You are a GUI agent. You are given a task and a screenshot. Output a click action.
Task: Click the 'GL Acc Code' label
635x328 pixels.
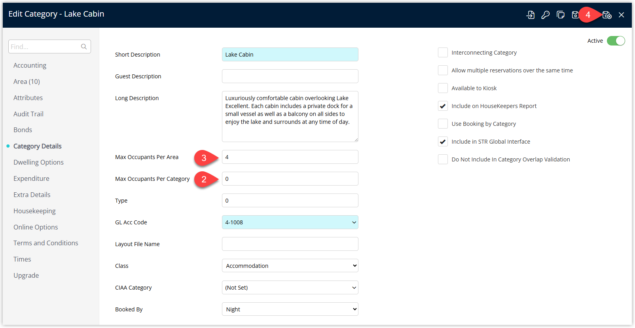(x=131, y=222)
